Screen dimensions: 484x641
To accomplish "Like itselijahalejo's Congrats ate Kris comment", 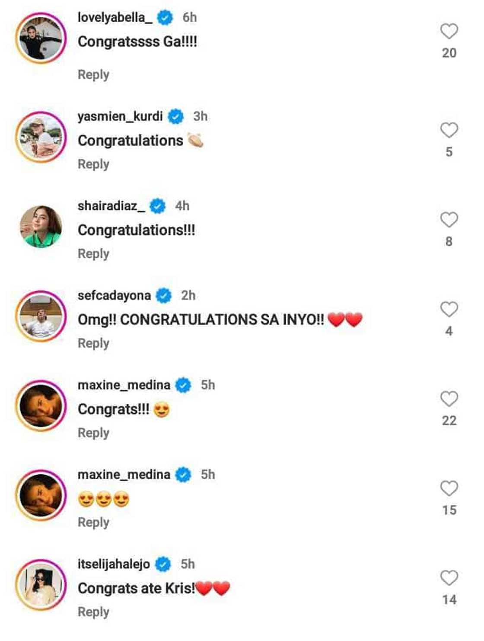I will [449, 578].
